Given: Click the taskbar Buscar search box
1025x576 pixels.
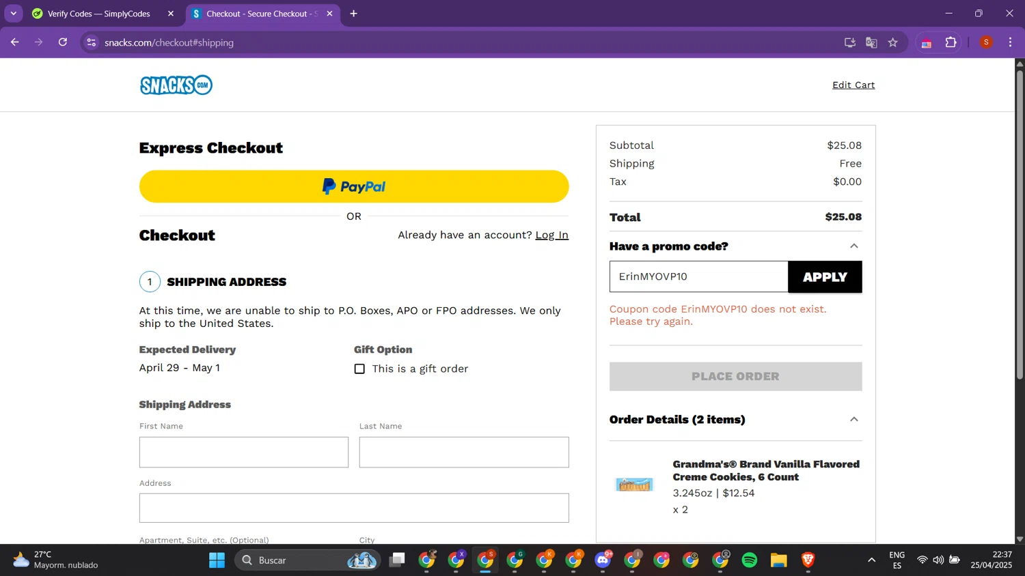Looking at the screenshot, I should pyautogui.click(x=307, y=560).
